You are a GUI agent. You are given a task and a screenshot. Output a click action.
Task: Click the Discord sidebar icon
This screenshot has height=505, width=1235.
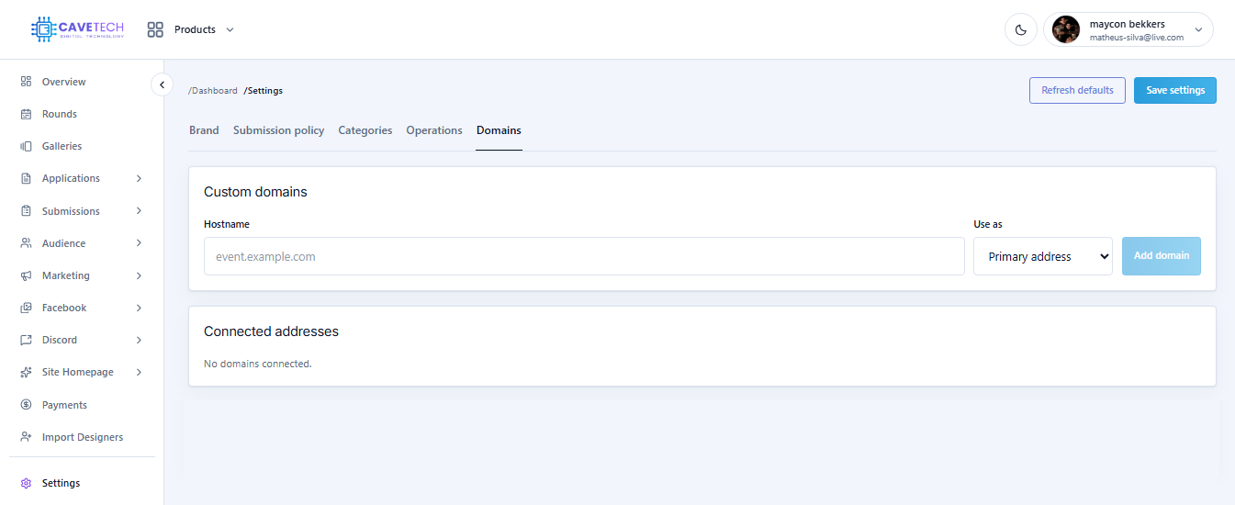(x=26, y=340)
